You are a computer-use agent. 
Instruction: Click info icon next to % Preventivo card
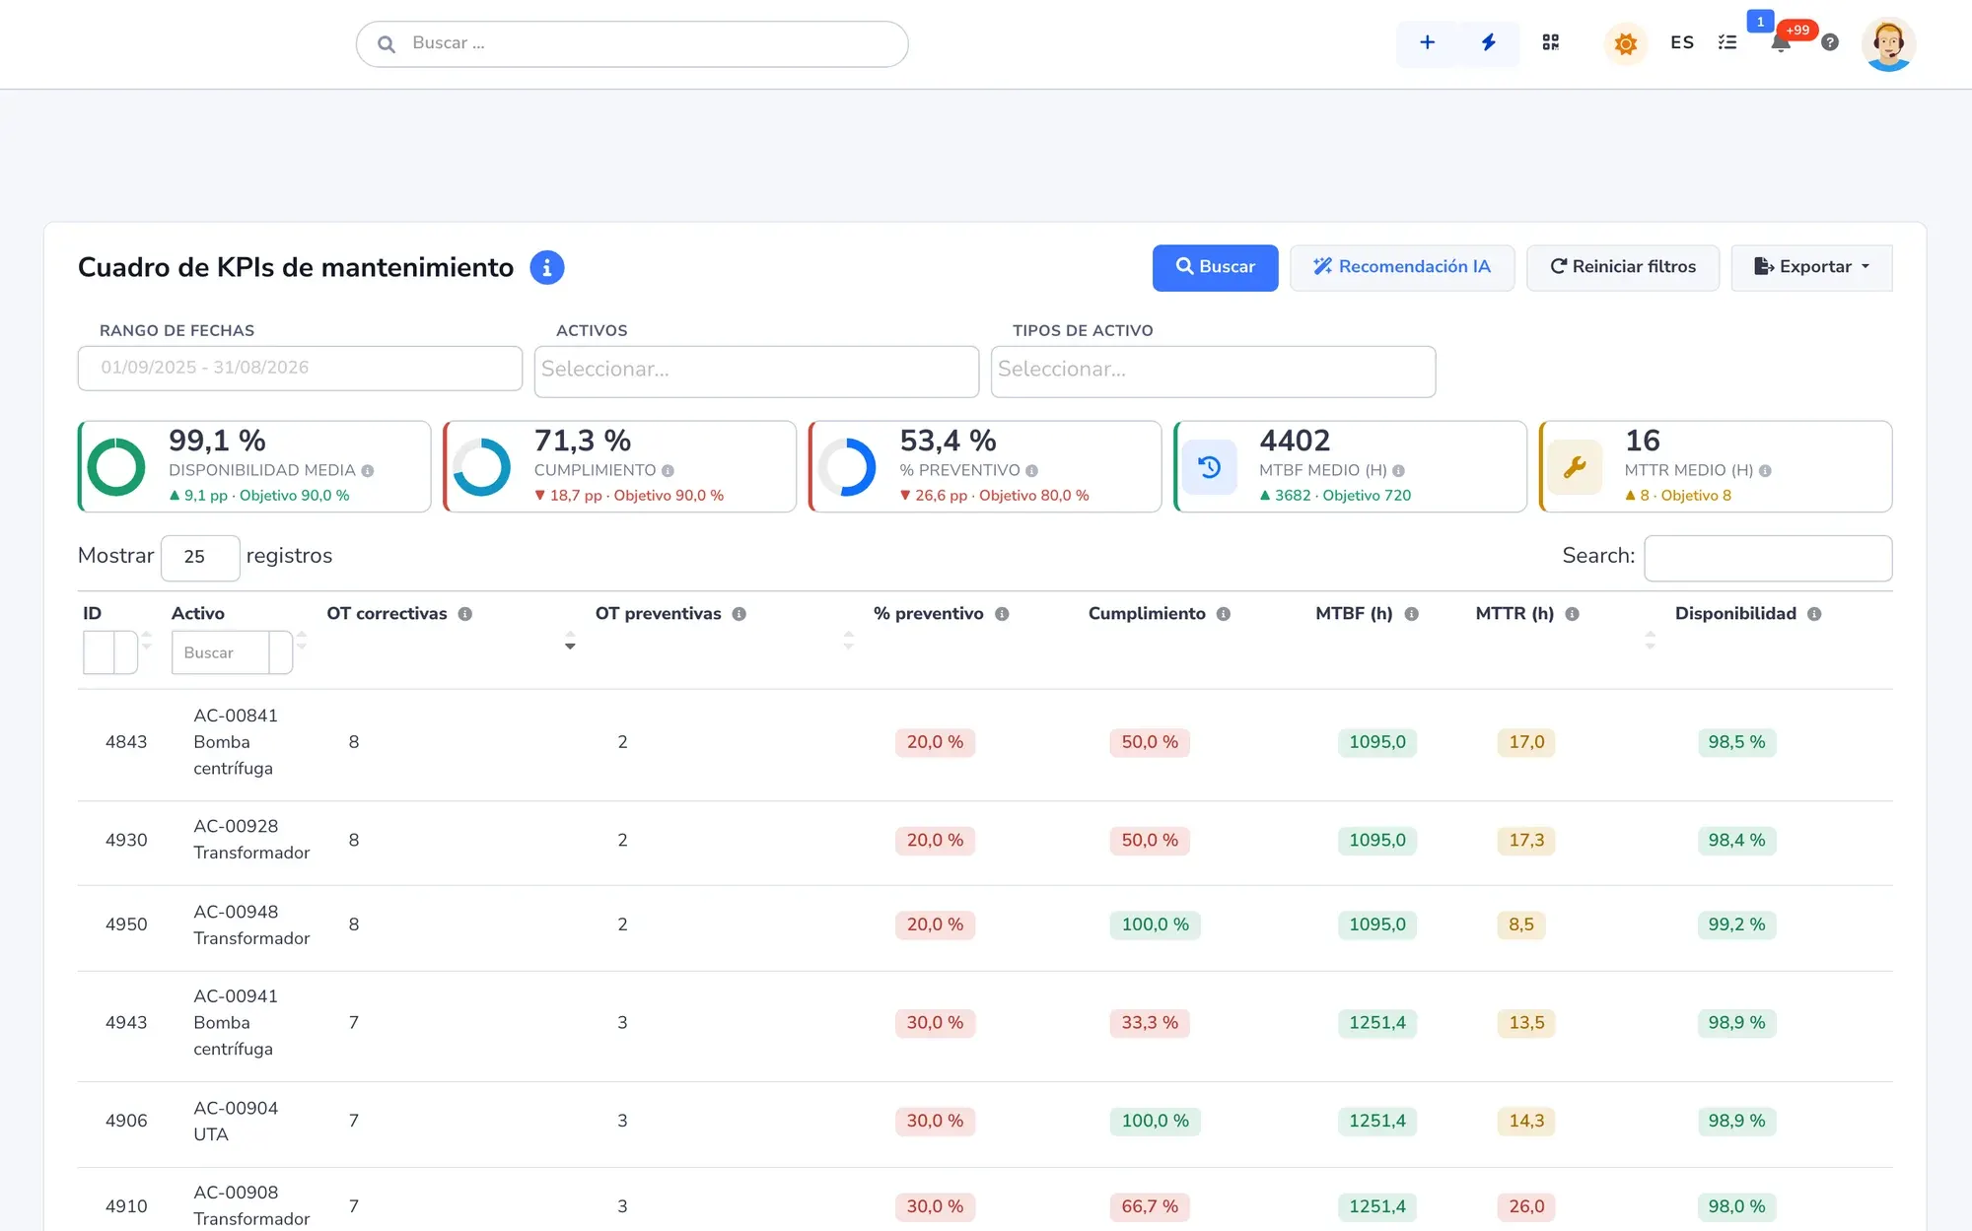[x=1032, y=471]
